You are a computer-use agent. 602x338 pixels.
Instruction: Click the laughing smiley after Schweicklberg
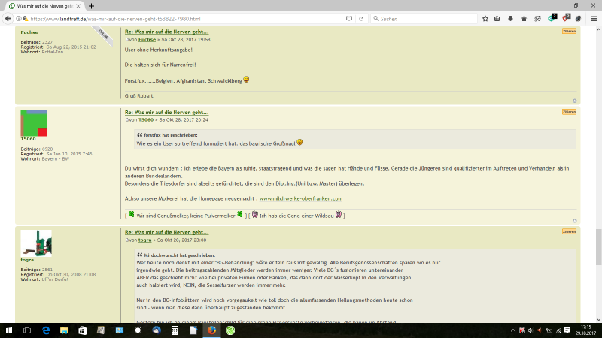pyautogui.click(x=246, y=80)
